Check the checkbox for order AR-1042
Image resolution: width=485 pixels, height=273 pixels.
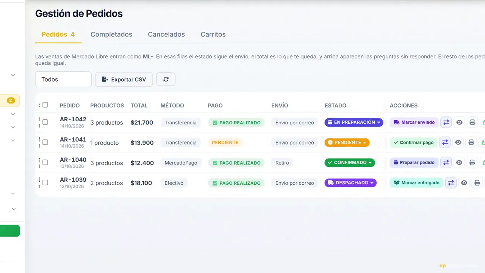[x=45, y=122]
